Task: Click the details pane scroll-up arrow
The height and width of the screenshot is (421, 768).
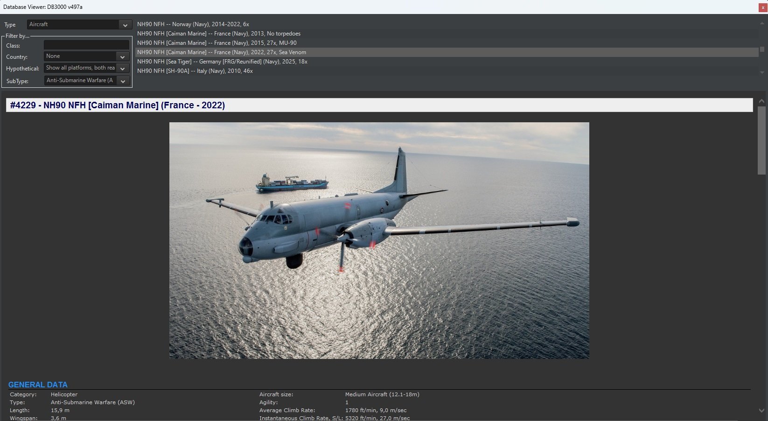Action: pos(761,101)
